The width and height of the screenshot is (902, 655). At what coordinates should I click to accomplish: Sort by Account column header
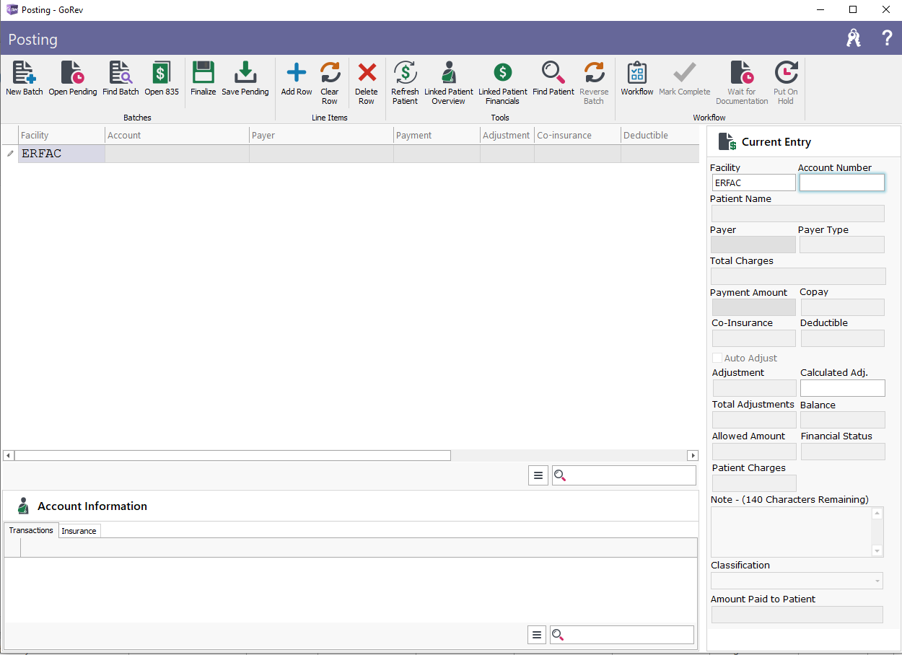point(177,135)
